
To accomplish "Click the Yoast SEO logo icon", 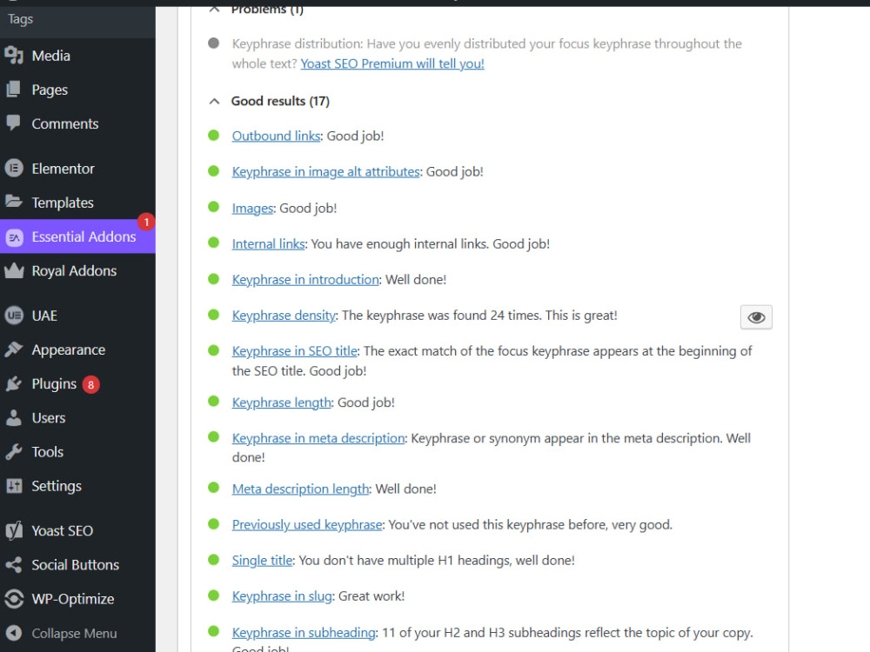I will 14,530.
